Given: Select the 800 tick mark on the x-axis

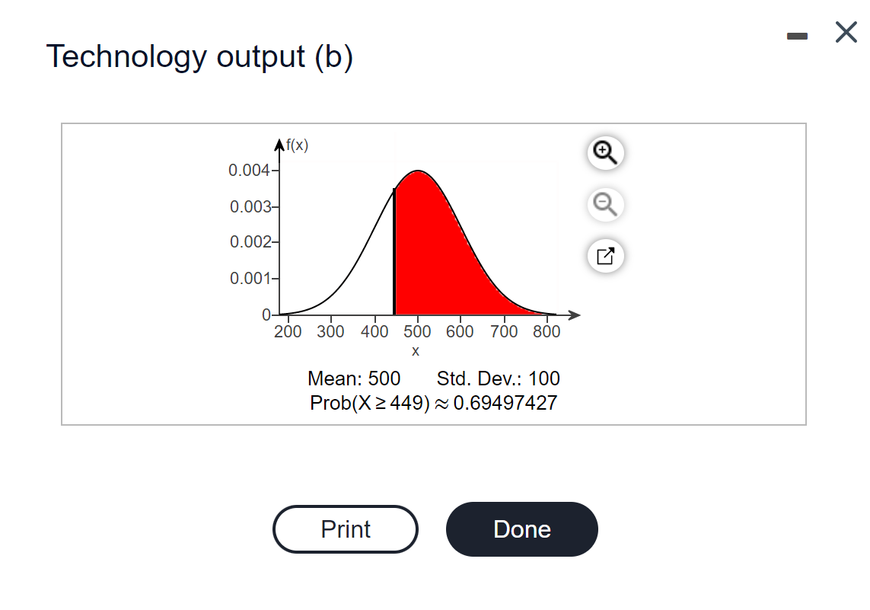Looking at the screenshot, I should [547, 331].
